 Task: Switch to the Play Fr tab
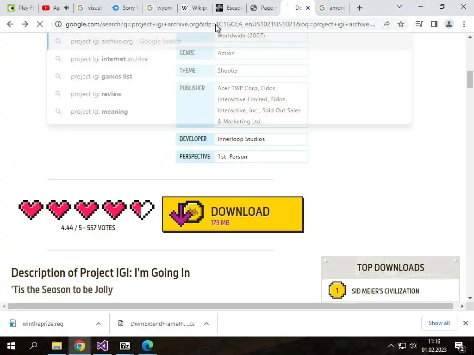tap(20, 8)
